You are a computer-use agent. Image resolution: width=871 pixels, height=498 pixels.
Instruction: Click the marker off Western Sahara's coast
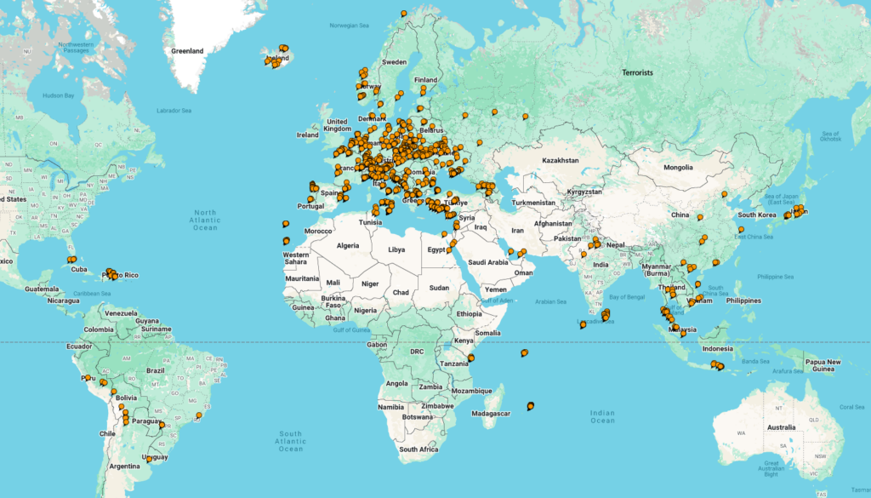click(x=286, y=241)
